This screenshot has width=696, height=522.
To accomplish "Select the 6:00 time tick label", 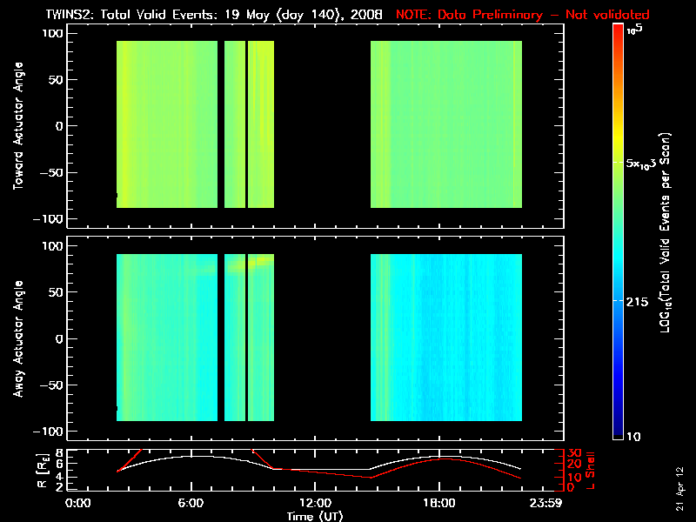I will pos(191,504).
